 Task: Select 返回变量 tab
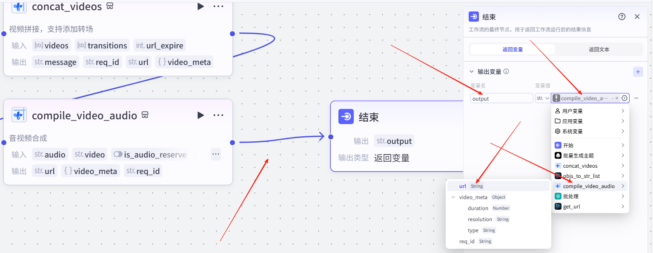513,49
